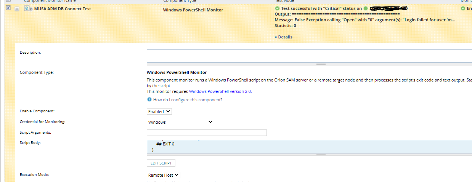Collapse the MUSA ARM DB Connect Test row
Screen dimensions: 472x182
[x=17, y=9]
